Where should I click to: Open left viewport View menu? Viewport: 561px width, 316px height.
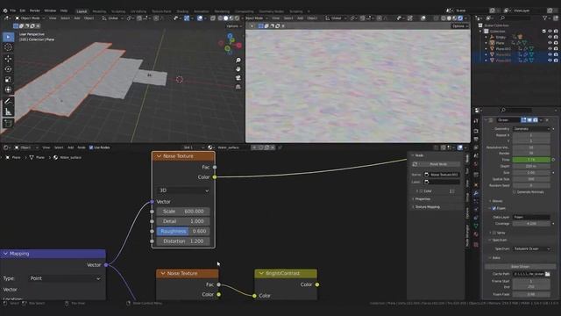tap(53, 18)
